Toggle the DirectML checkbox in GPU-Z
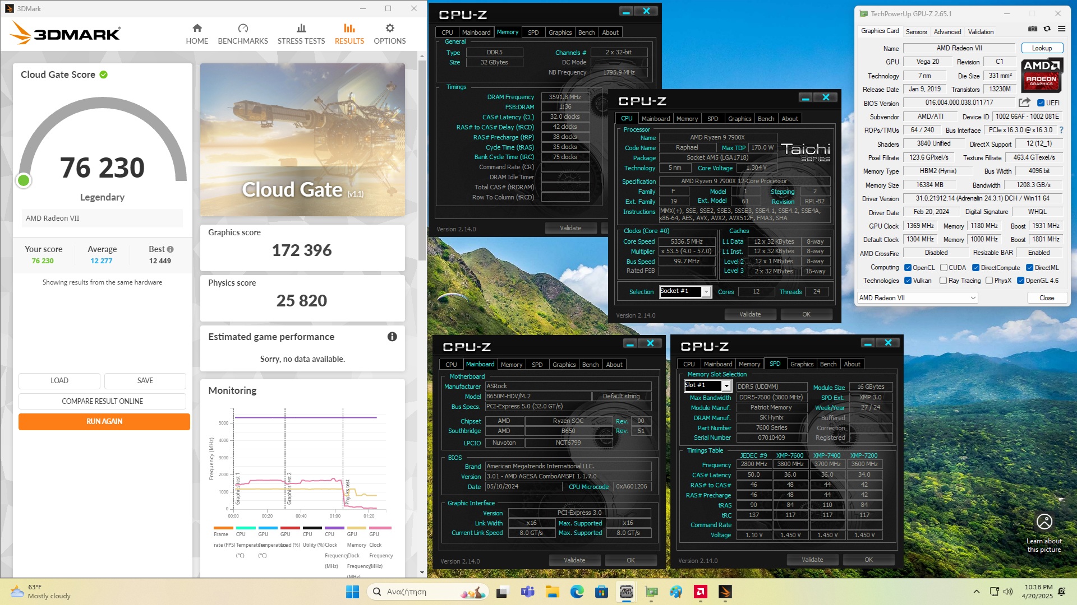Image resolution: width=1077 pixels, height=605 pixels. (x=1029, y=268)
